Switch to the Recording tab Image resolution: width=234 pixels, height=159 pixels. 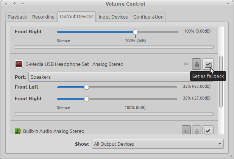[x=43, y=17]
